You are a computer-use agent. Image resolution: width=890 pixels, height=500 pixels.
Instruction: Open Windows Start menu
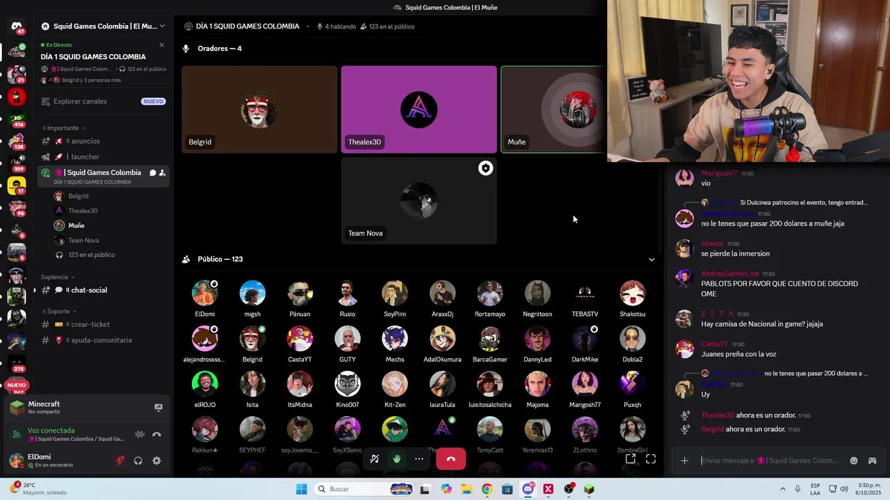point(301,489)
